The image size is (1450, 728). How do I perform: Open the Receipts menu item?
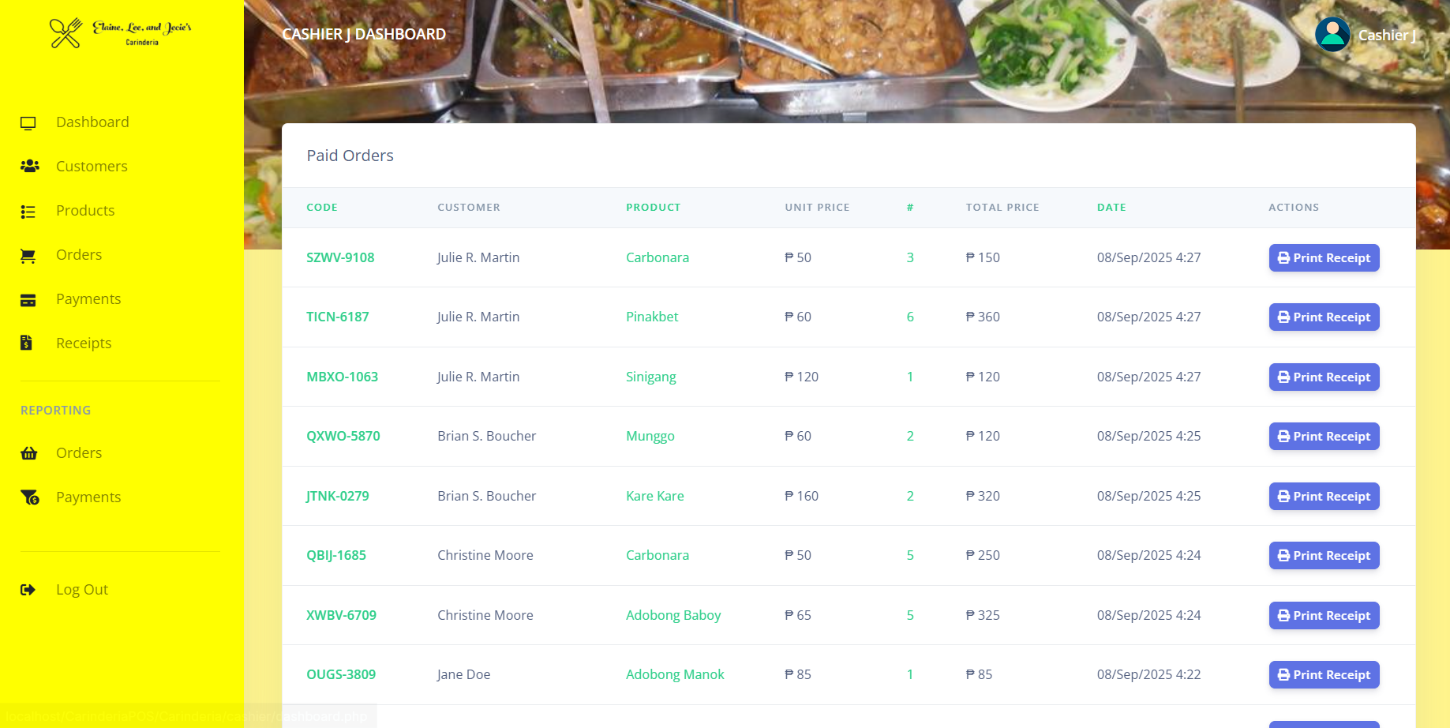84,343
